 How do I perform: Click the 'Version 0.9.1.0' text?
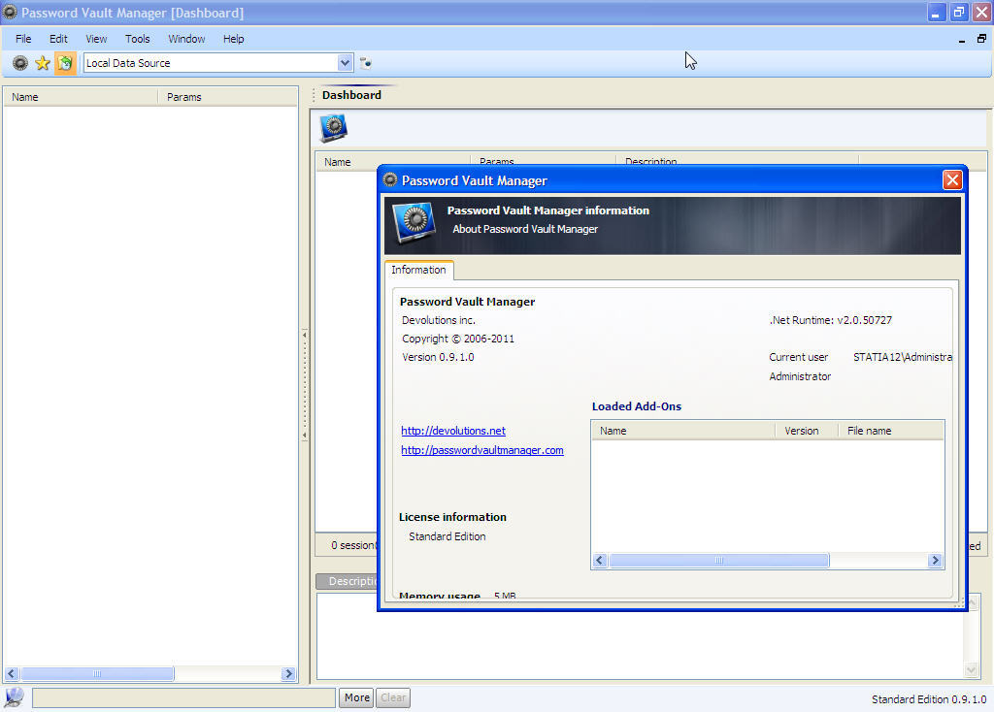click(x=438, y=357)
